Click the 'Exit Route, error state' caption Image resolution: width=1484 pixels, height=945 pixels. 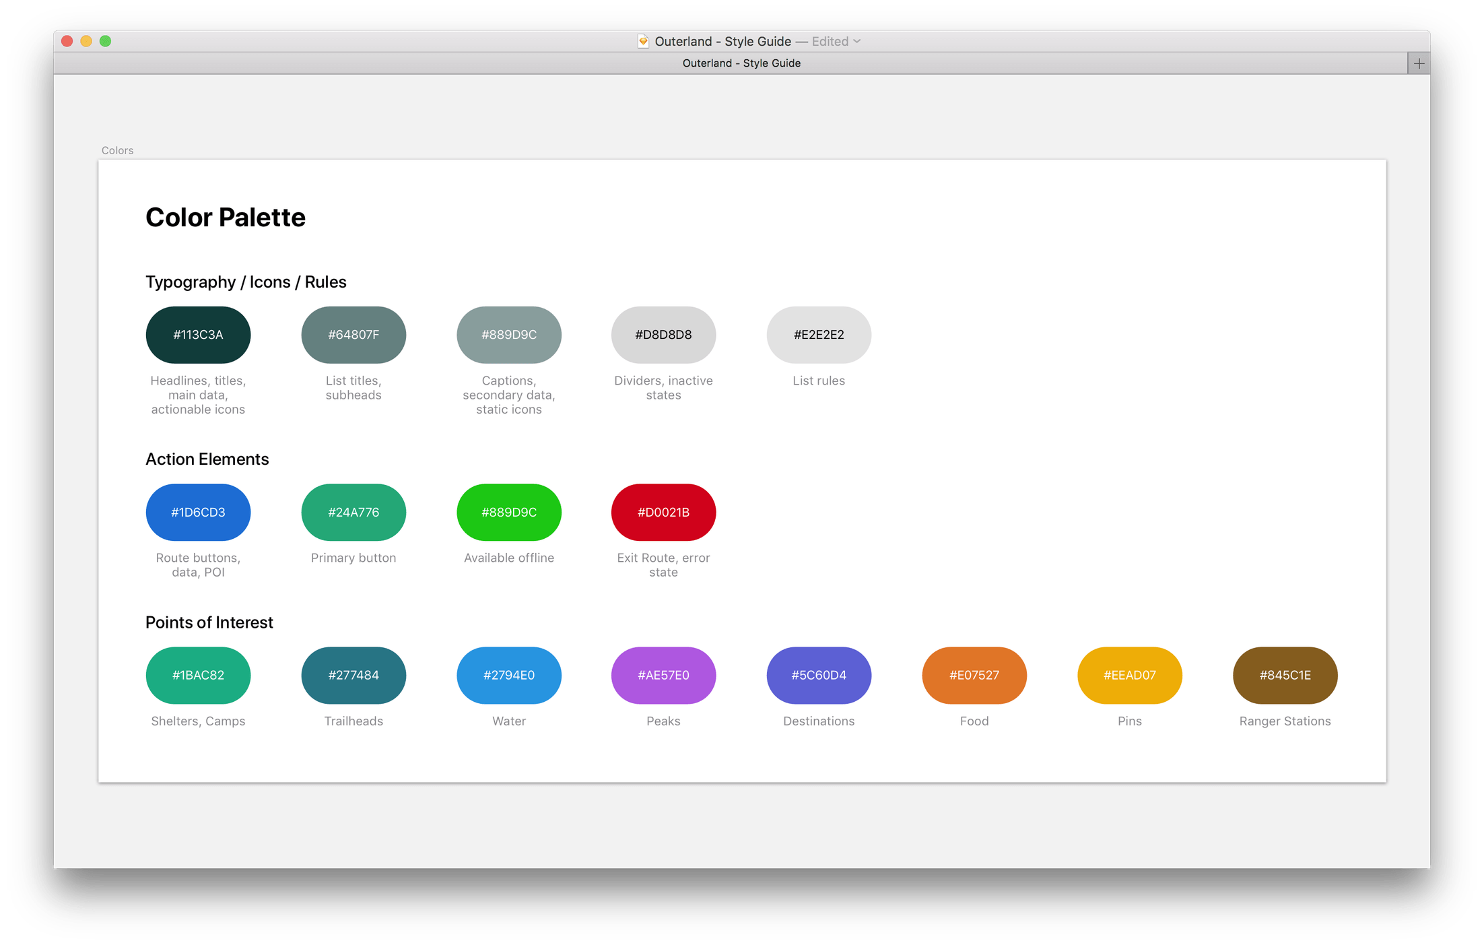click(x=663, y=565)
